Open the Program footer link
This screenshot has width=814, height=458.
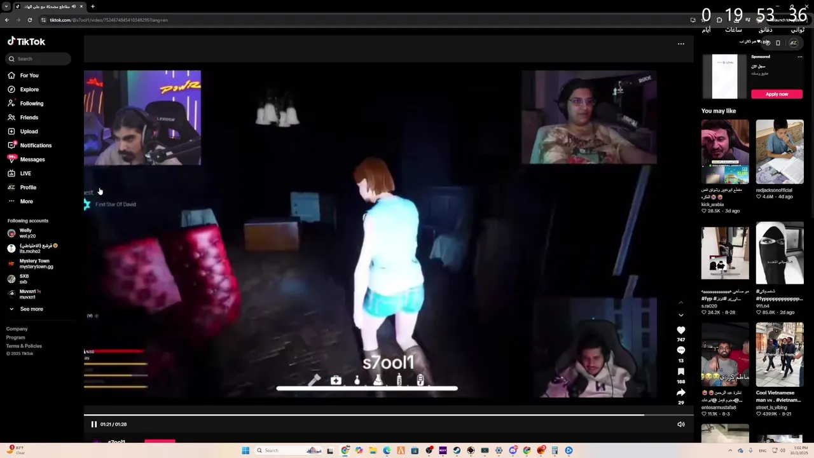coord(16,337)
